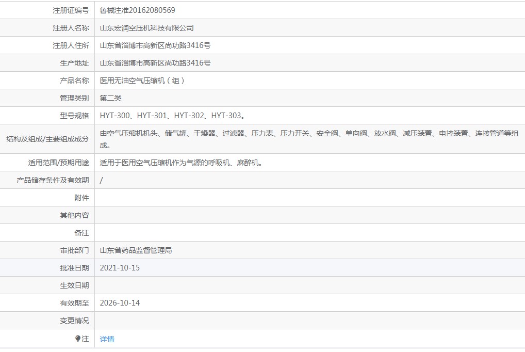The width and height of the screenshot is (525, 352).
Task: Click the 第二类 management category value
Action: (x=110, y=98)
